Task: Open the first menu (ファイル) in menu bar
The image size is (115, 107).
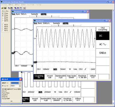Action: click(x=4, y=5)
